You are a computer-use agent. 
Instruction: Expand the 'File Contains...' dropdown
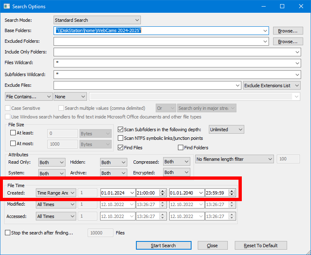point(28,97)
